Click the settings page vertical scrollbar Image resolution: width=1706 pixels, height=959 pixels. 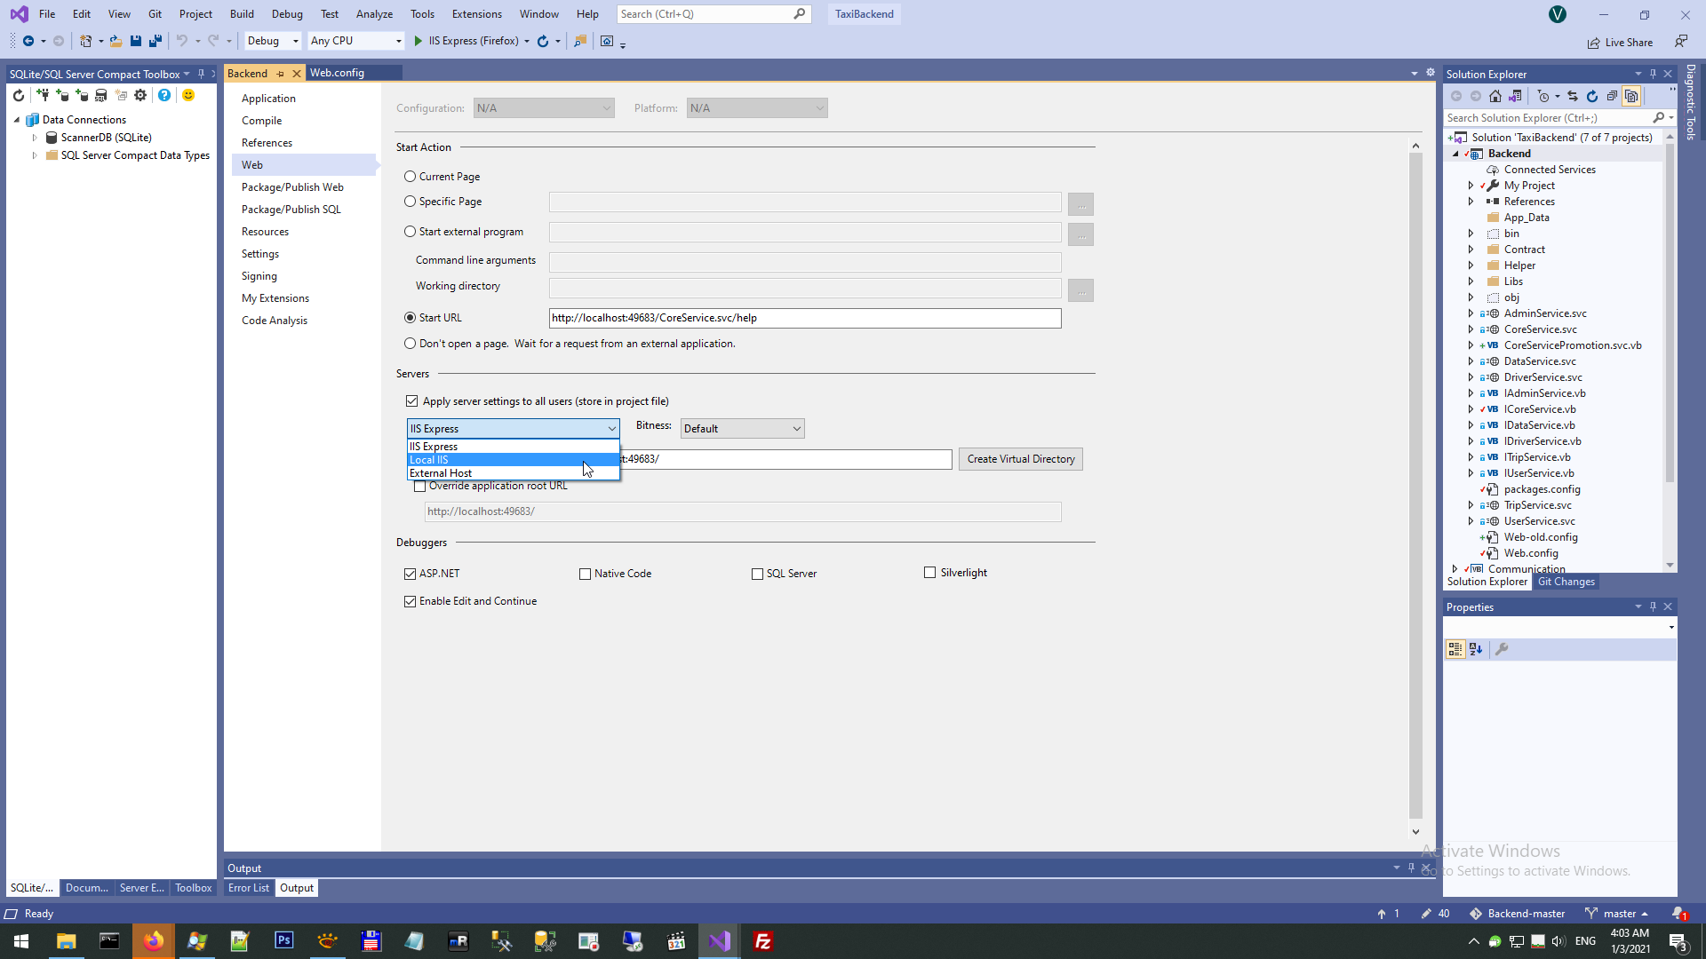click(x=1415, y=488)
